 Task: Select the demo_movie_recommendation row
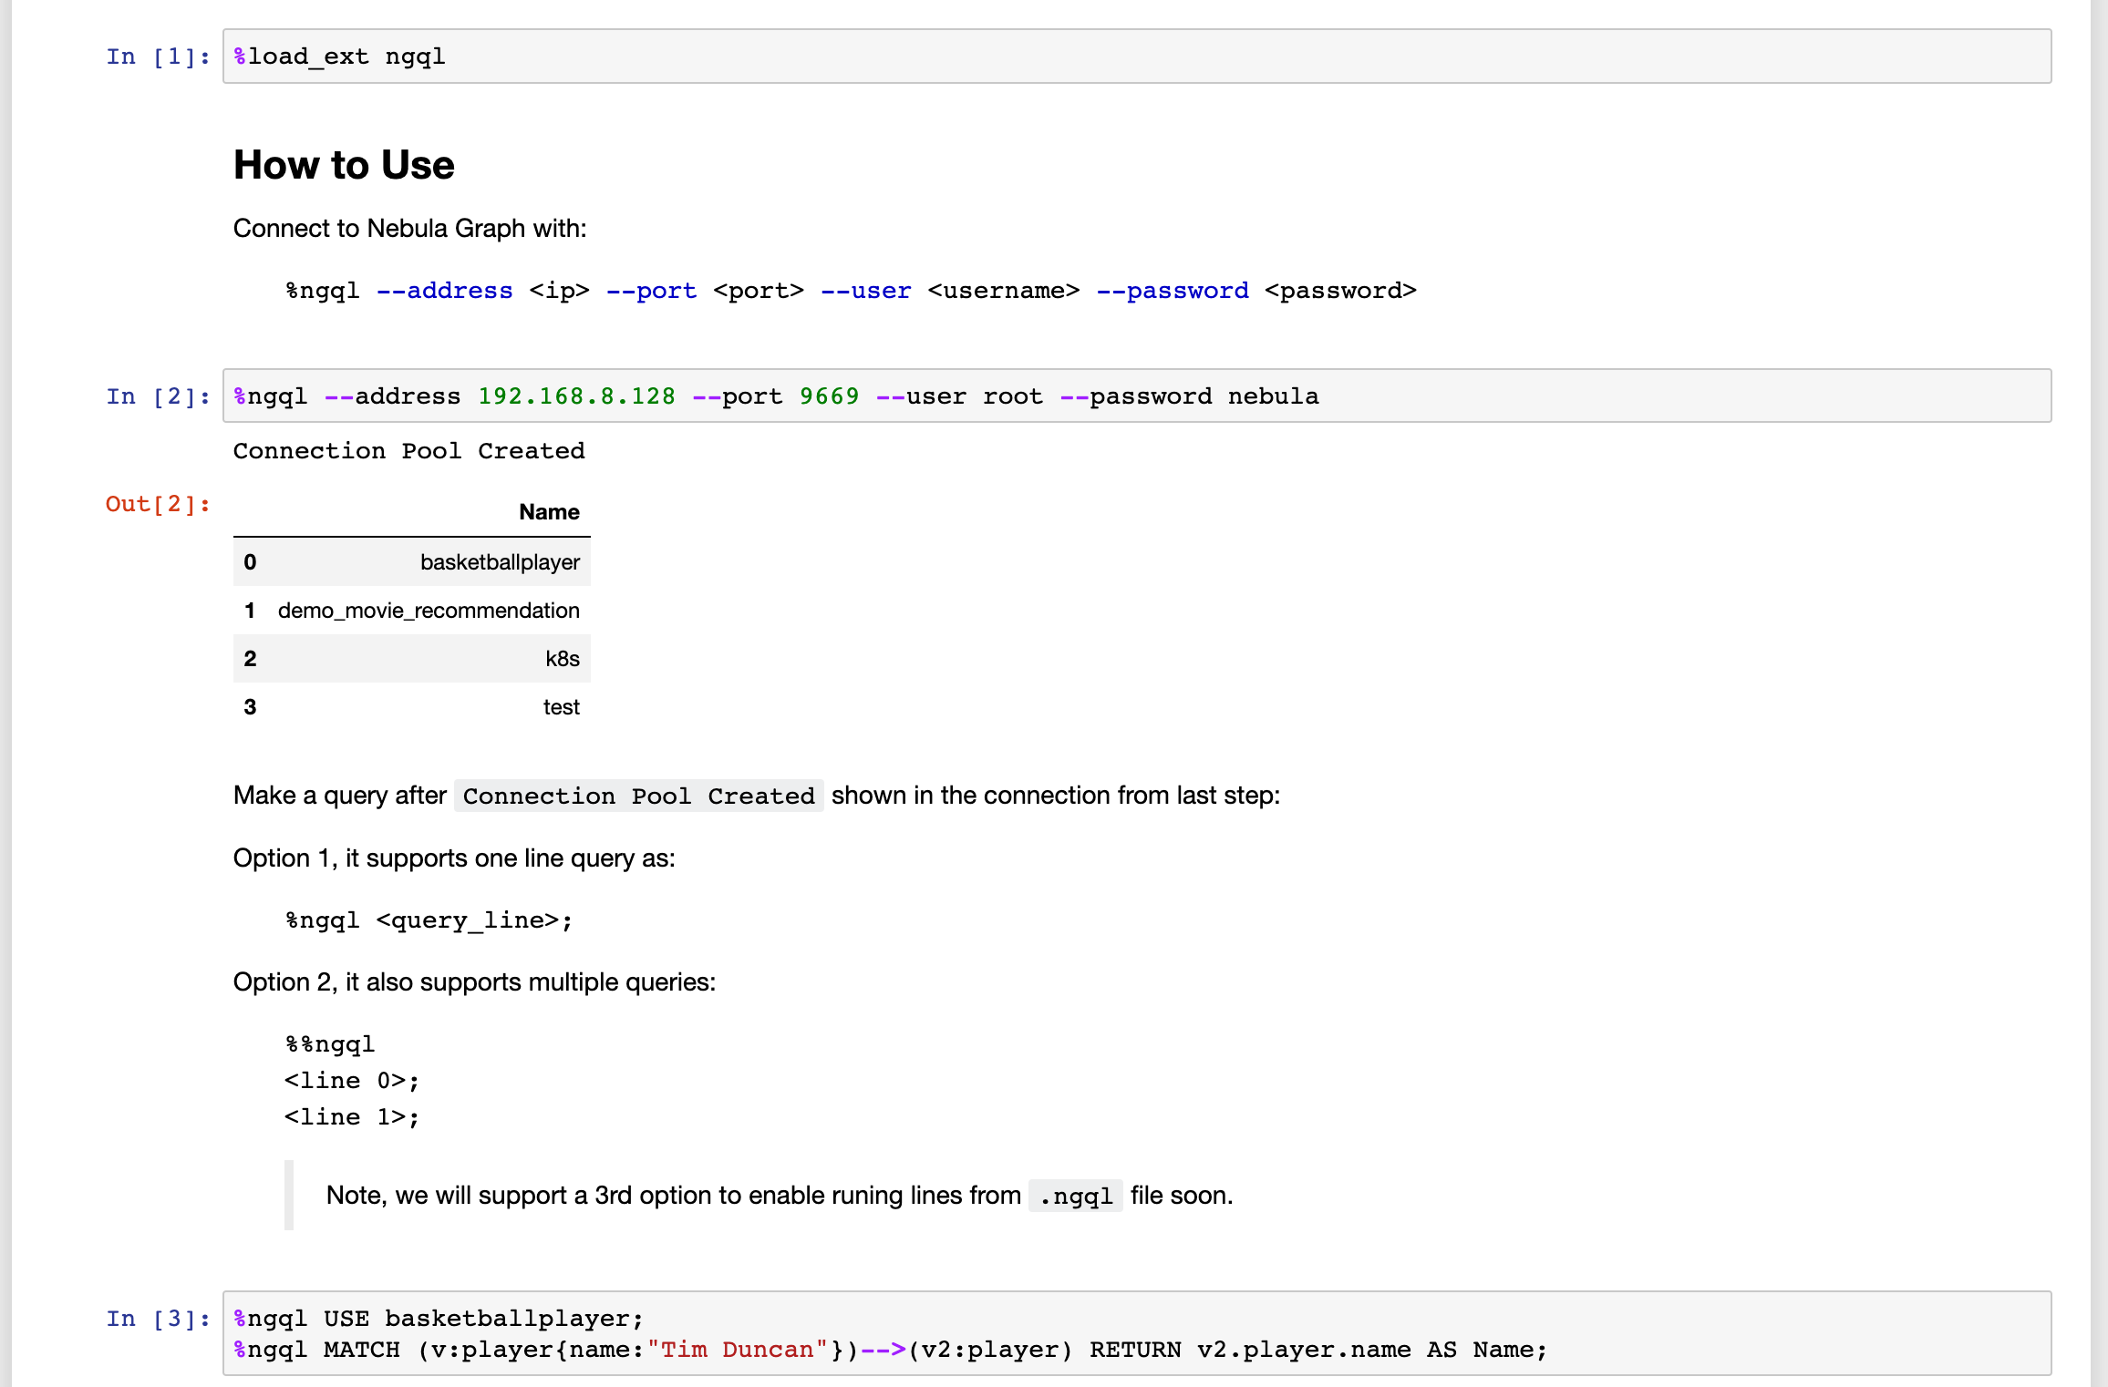coord(429,611)
